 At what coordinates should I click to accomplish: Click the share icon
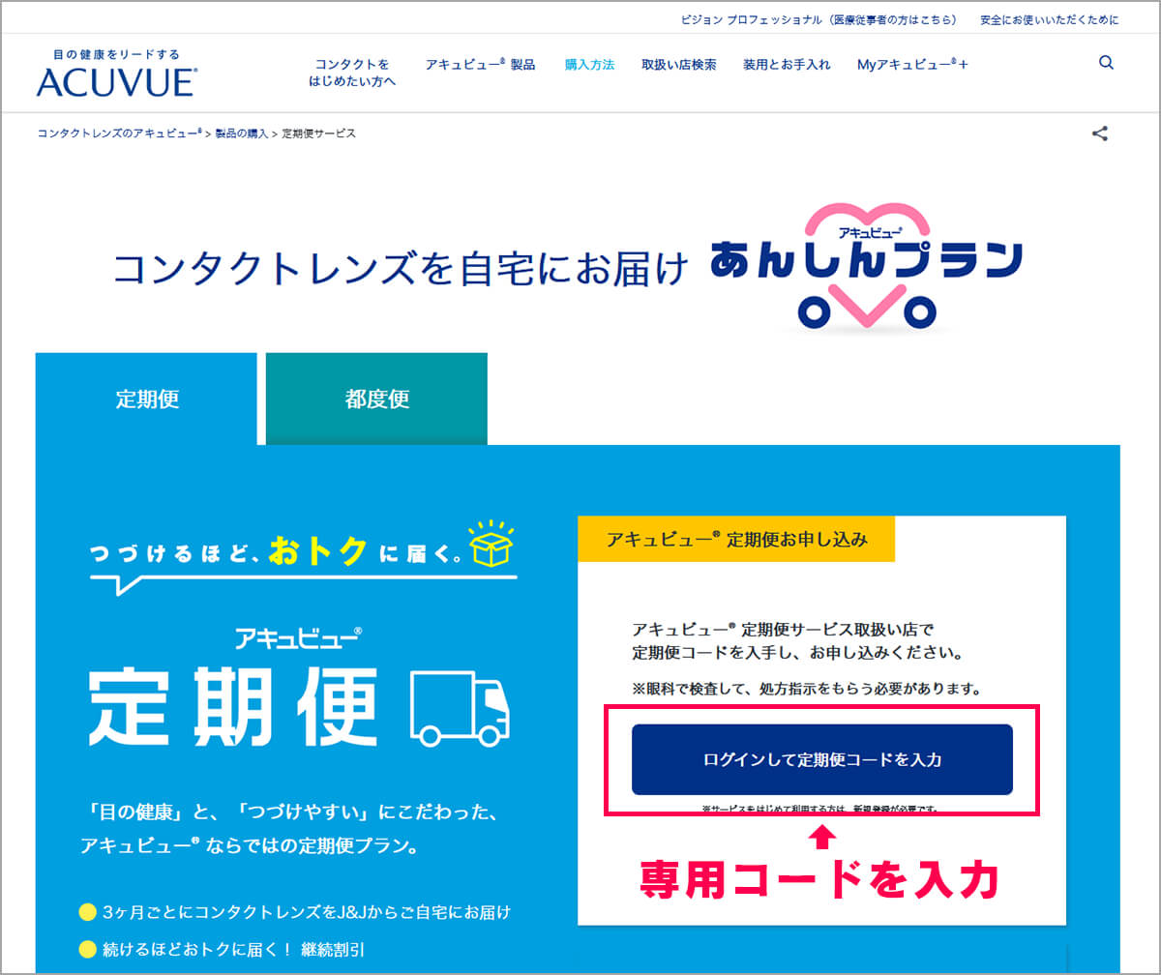[1099, 133]
